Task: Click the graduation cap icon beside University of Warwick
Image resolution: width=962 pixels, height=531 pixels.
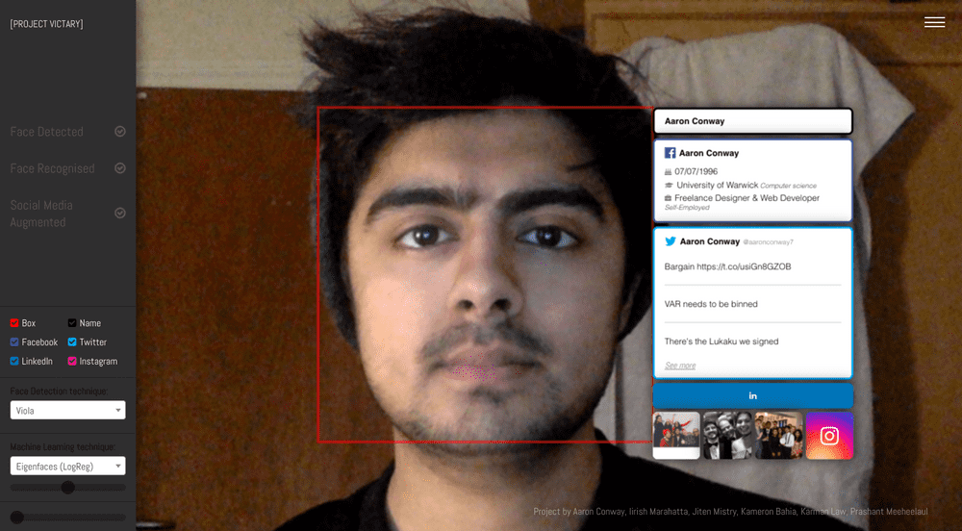Action: click(669, 185)
